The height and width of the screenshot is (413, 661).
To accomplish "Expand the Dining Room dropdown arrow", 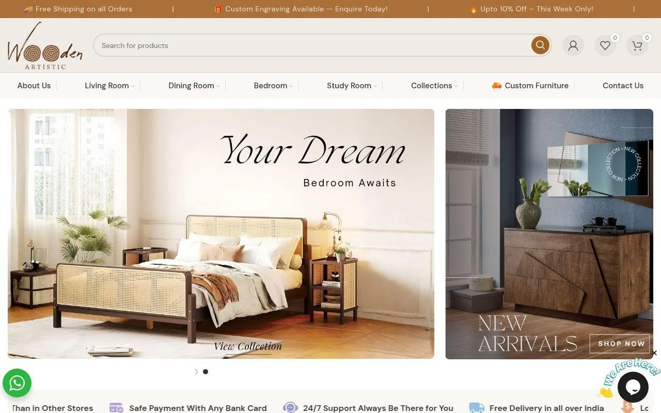I will pyautogui.click(x=218, y=86).
